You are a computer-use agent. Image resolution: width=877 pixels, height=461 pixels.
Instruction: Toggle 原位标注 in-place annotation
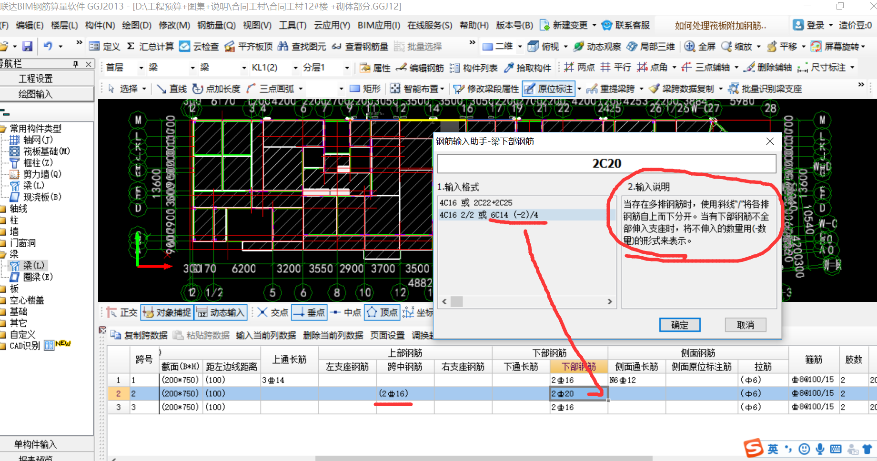pyautogui.click(x=549, y=89)
